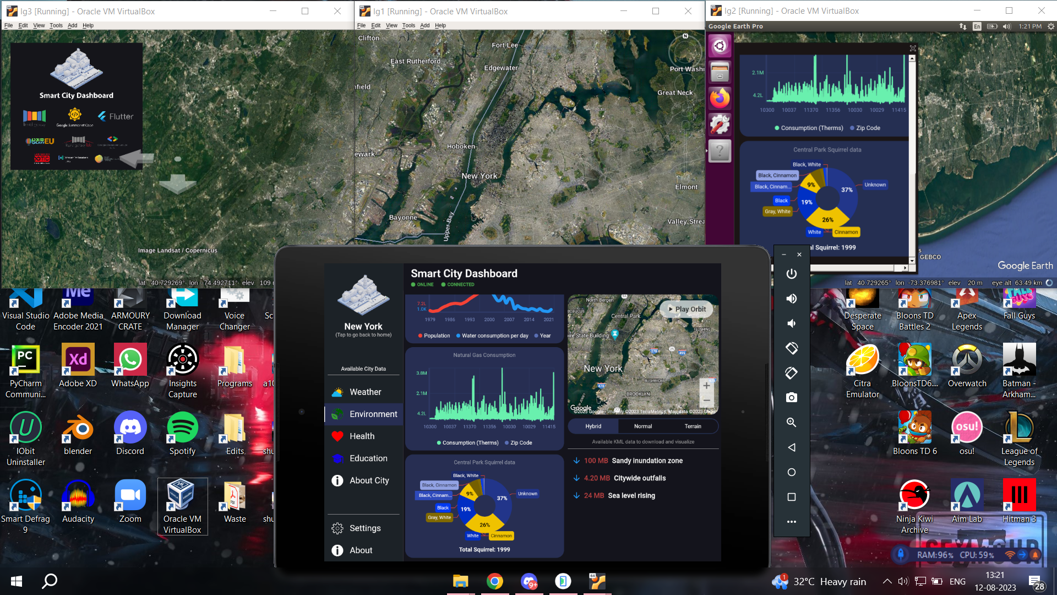Take an emulator screenshot with camera icon
This screenshot has height=595, width=1057.
(791, 398)
